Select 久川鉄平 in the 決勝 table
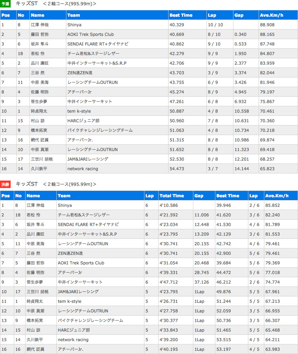 click(35, 340)
